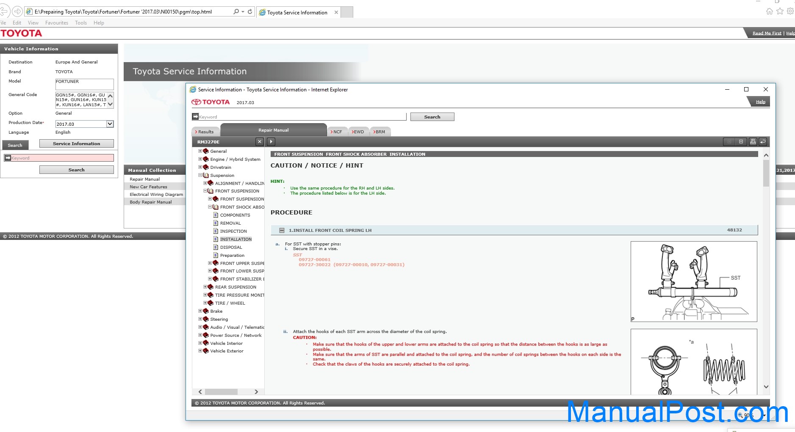795x432 pixels.
Task: Switch to the BRM tab
Action: (x=380, y=132)
